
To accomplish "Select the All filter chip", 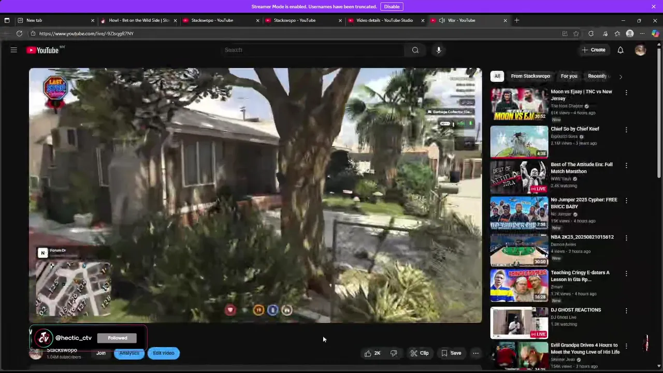I will tap(497, 76).
